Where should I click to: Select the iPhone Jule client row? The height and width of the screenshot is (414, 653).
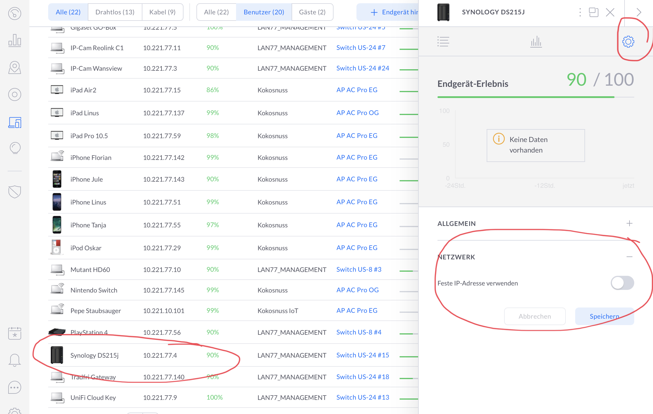87,179
